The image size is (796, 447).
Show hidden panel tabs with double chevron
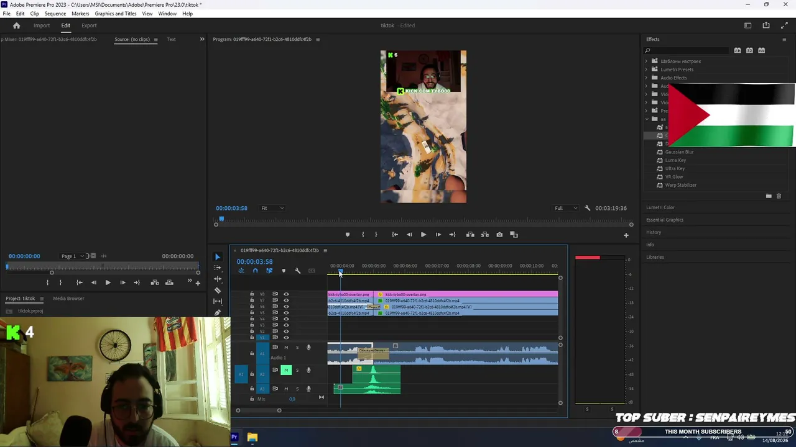pyautogui.click(x=201, y=39)
